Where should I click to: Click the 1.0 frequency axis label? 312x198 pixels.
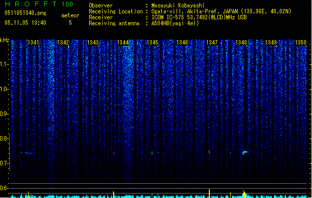click(x=4, y=89)
